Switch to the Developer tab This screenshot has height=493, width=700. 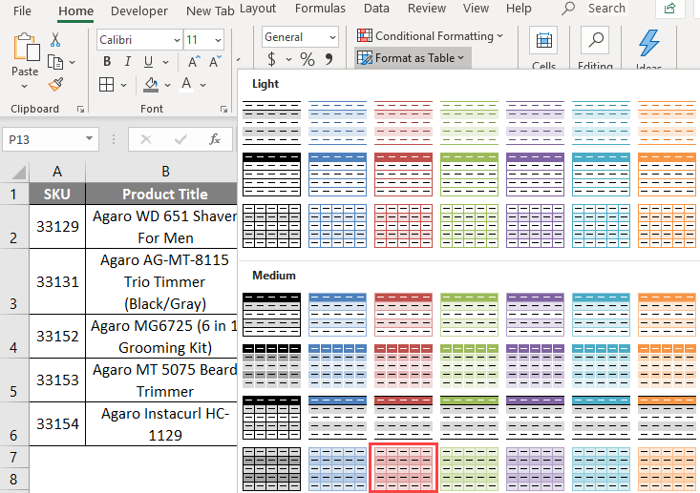point(139,10)
